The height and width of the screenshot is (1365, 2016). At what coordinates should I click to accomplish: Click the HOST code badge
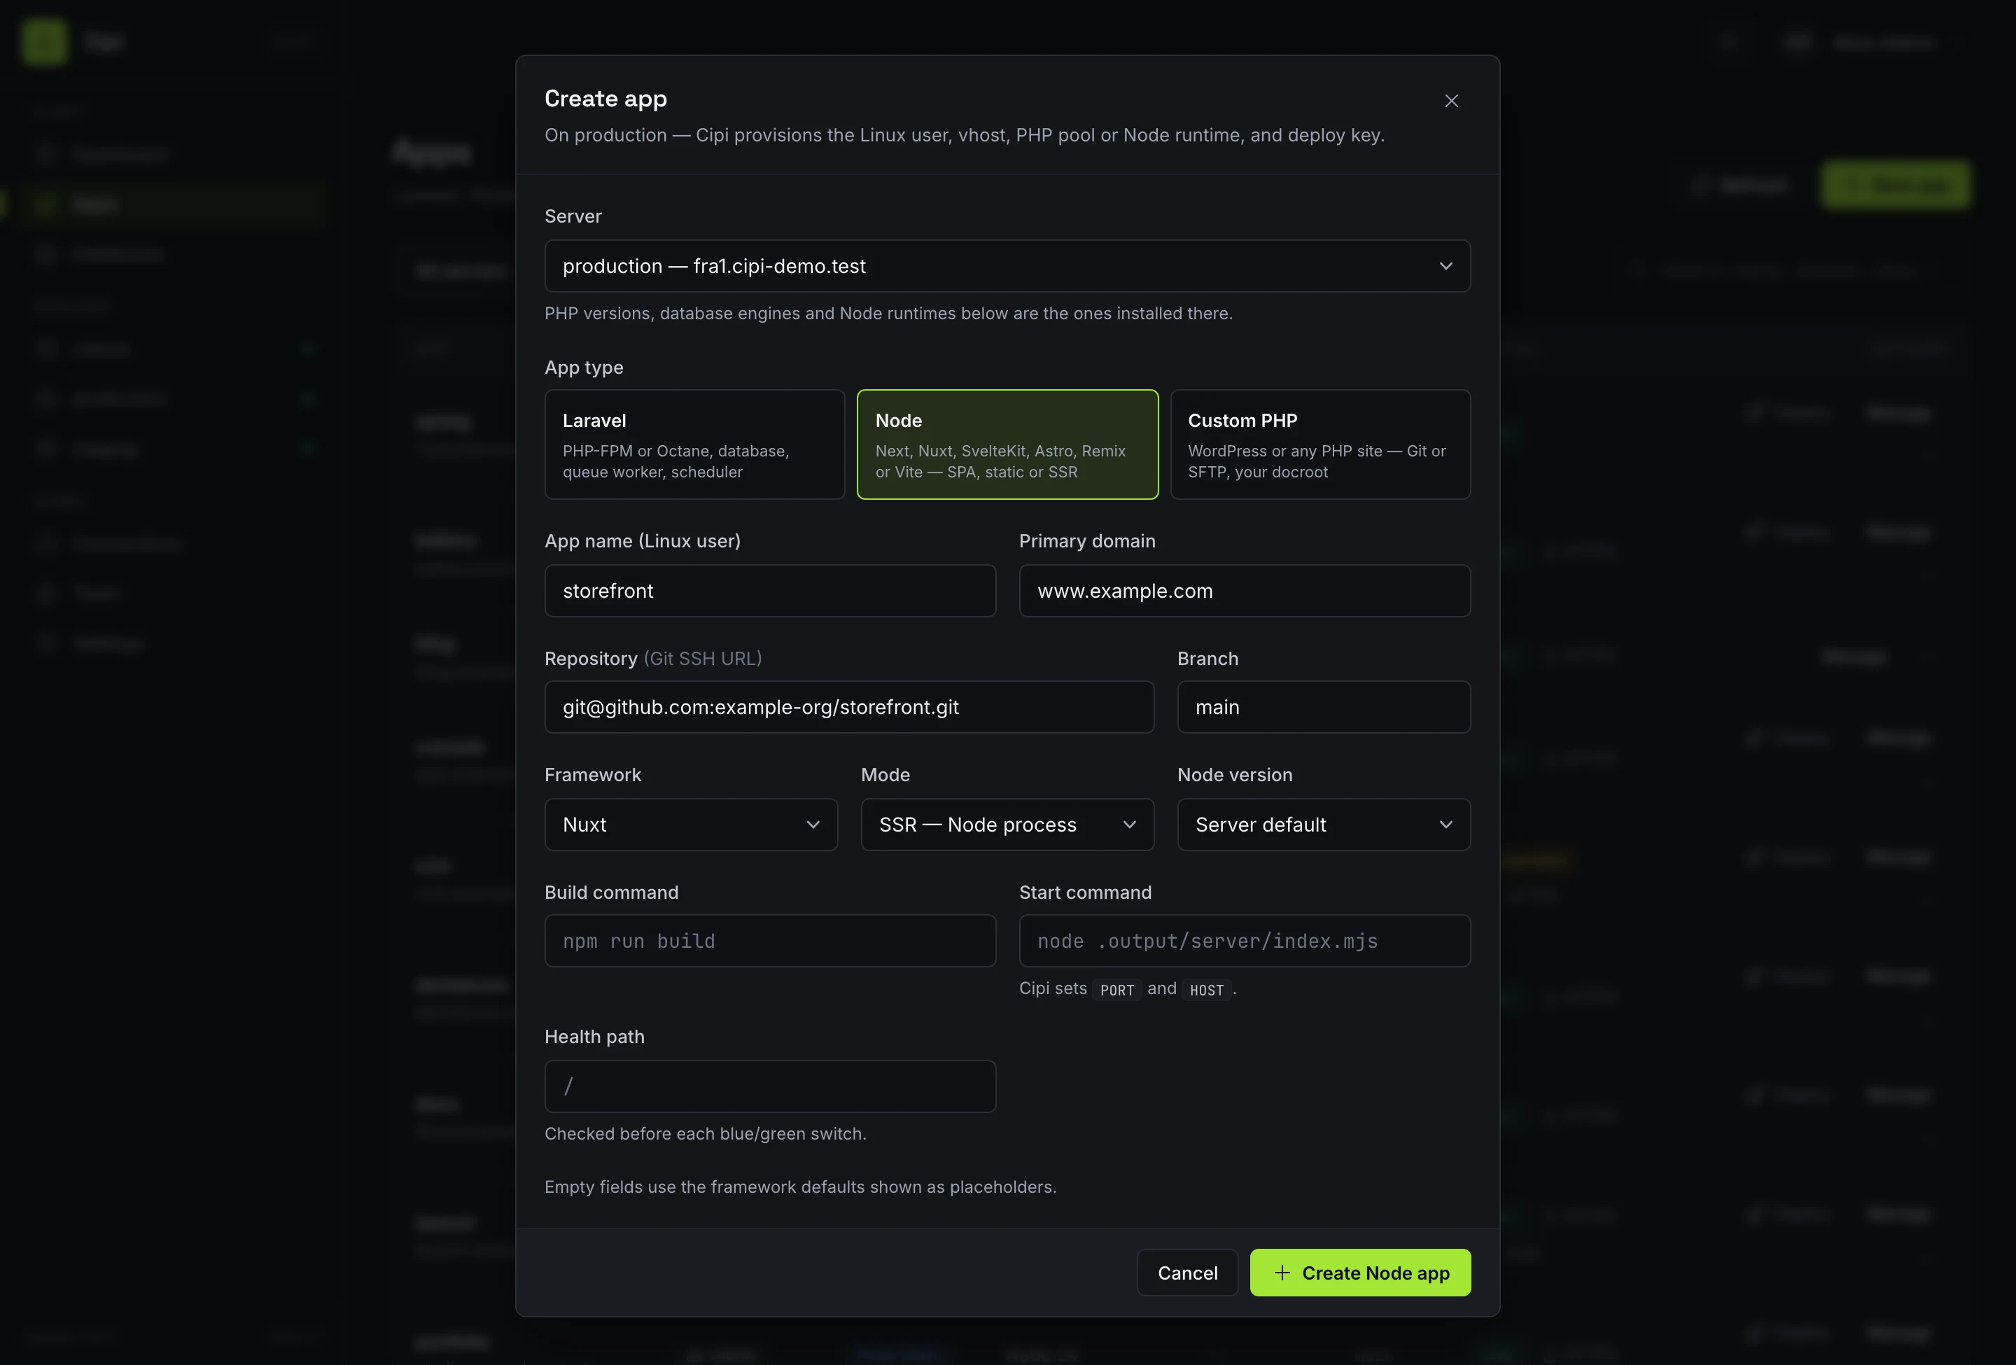click(x=1207, y=990)
